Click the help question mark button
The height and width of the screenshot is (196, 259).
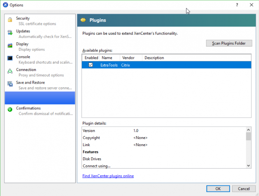pos(237,5)
